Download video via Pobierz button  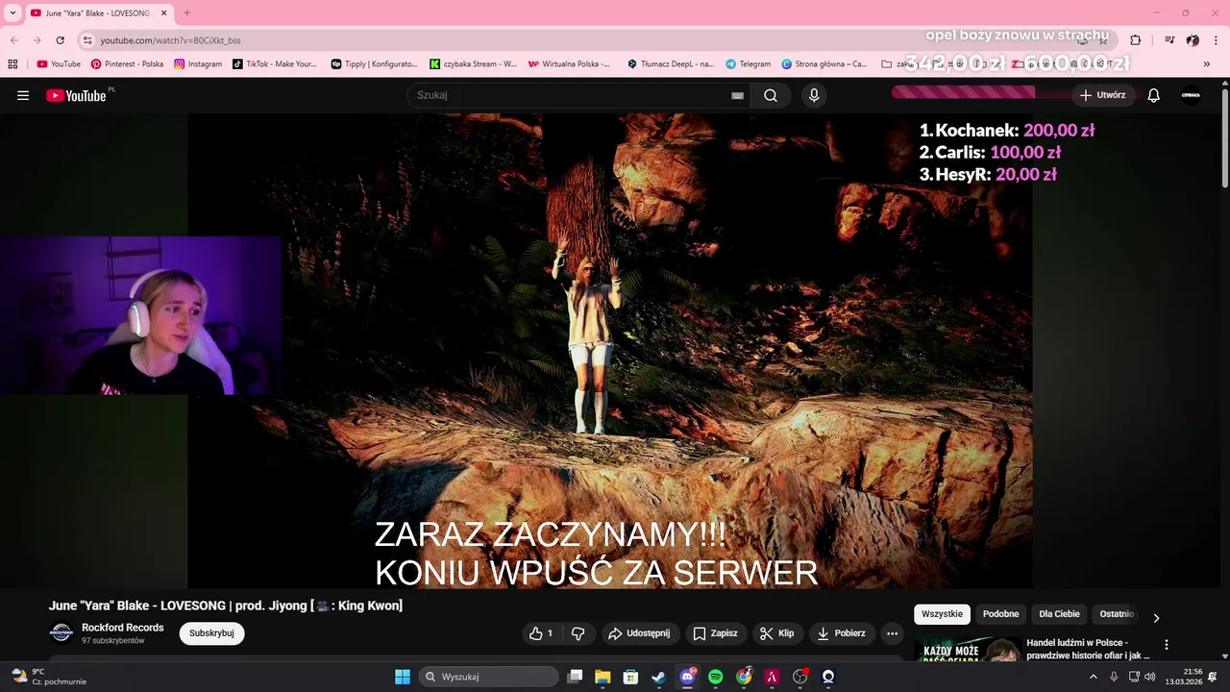841,633
